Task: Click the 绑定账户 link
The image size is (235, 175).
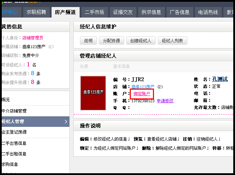Action: pyautogui.click(x=142, y=93)
